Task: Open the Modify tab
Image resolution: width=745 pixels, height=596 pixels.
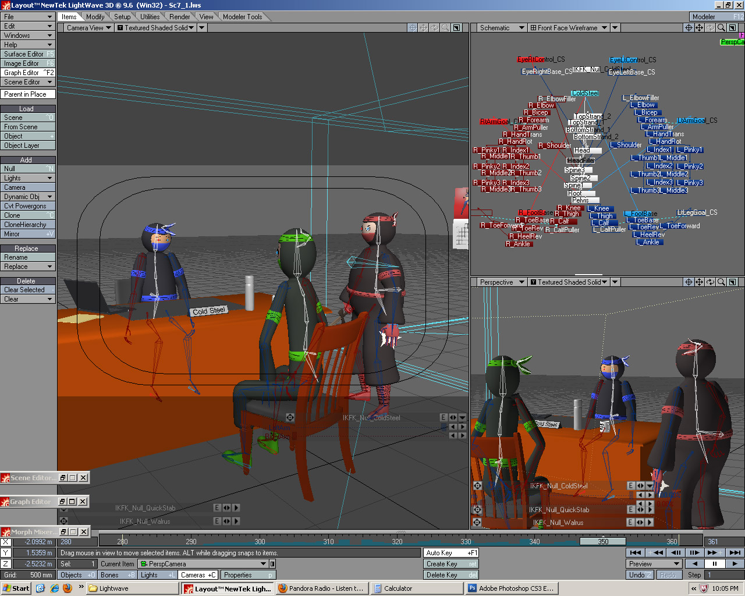Action: (95, 17)
